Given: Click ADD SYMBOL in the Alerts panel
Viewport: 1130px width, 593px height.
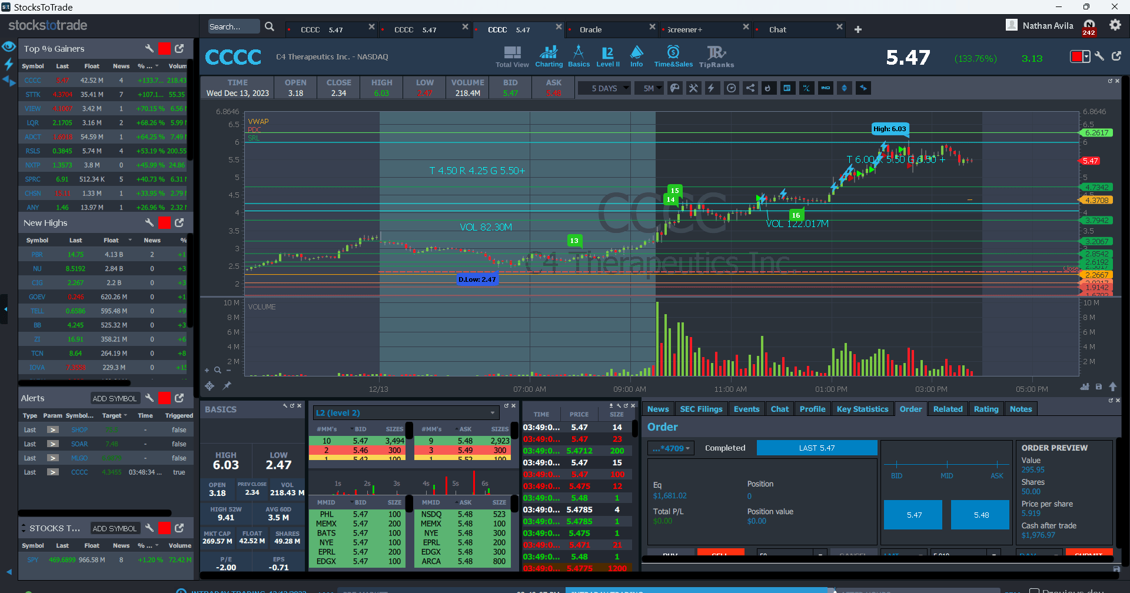Looking at the screenshot, I should point(115,398).
